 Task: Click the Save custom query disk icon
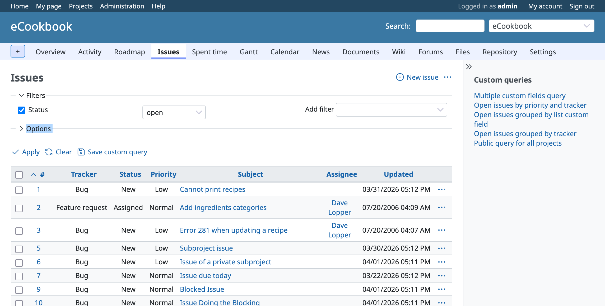81,152
